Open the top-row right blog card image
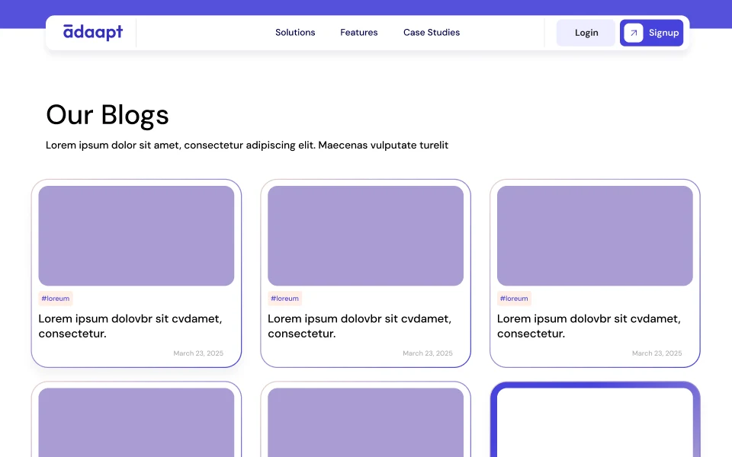Image resolution: width=732 pixels, height=457 pixels. [595, 235]
